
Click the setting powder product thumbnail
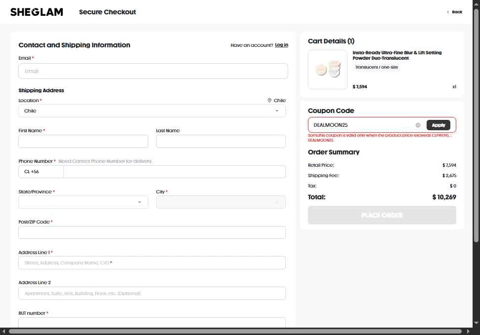click(x=328, y=70)
